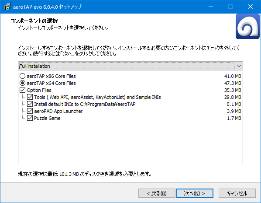261x203 pixels.
Task: Click the 35.3 MB size value
Action: point(233,90)
